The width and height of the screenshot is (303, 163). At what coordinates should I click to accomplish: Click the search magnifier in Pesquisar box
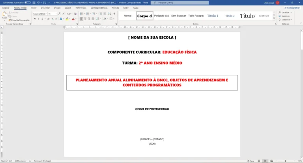[x=155, y=3]
